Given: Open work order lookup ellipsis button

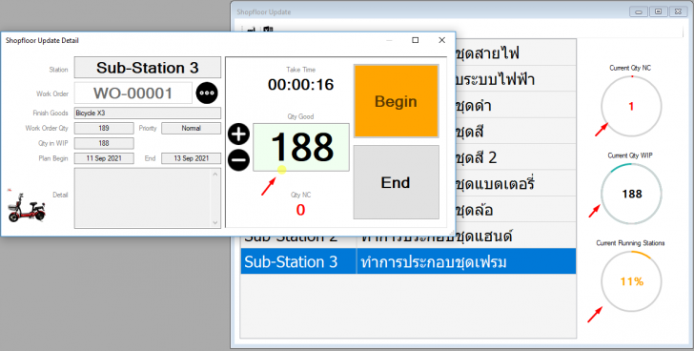Looking at the screenshot, I should [207, 93].
